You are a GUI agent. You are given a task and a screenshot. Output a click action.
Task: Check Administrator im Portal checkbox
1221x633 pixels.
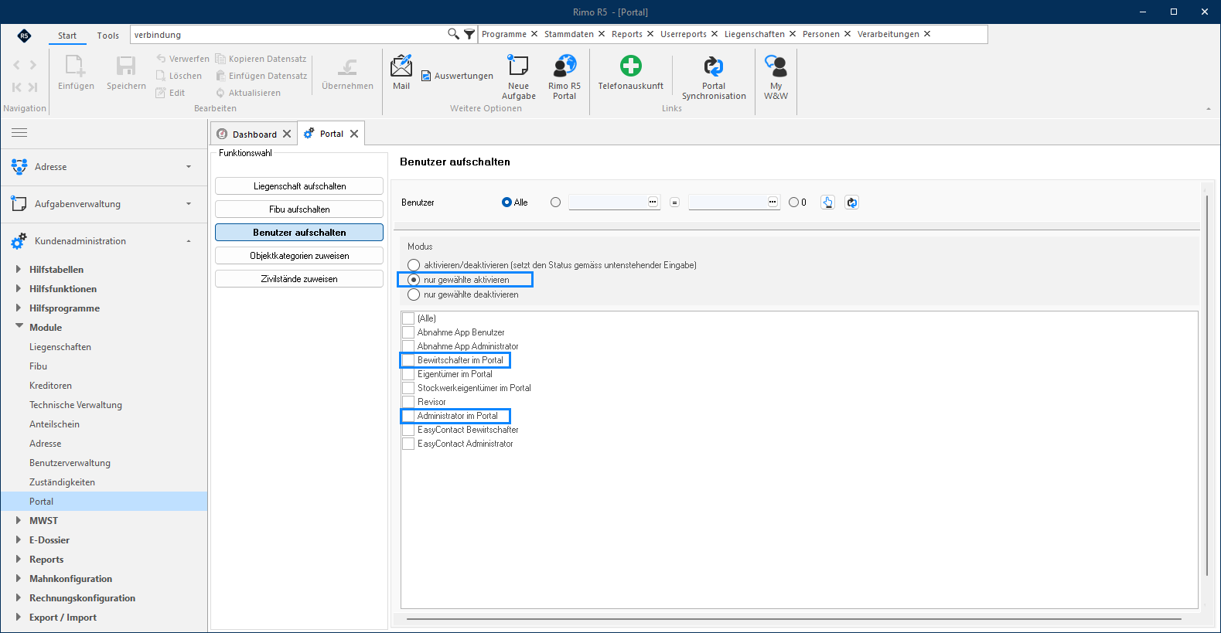click(x=408, y=416)
